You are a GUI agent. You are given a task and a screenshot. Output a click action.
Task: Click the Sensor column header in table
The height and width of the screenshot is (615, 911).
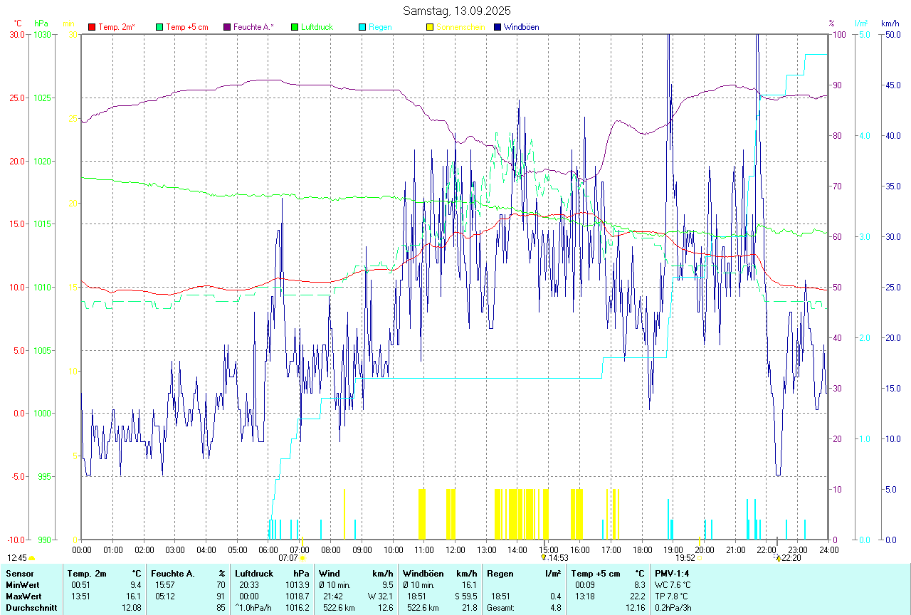tap(20, 573)
